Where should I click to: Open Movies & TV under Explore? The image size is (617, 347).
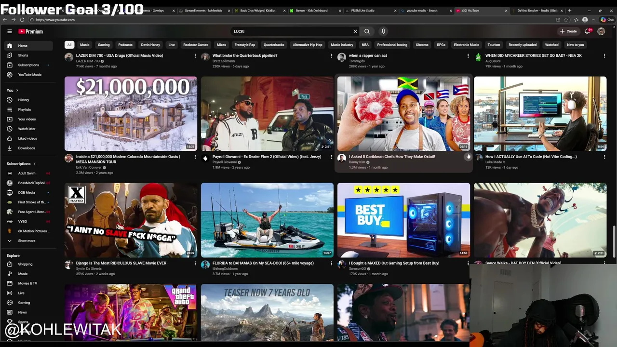(27, 283)
